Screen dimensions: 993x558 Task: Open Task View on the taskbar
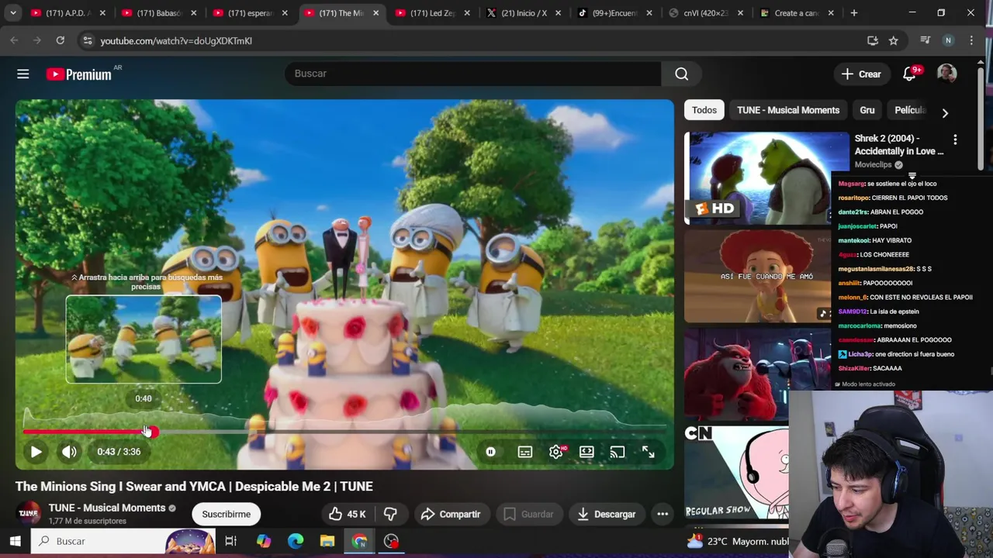point(230,541)
